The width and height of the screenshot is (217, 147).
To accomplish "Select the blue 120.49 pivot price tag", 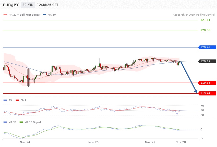I will 207,47.
